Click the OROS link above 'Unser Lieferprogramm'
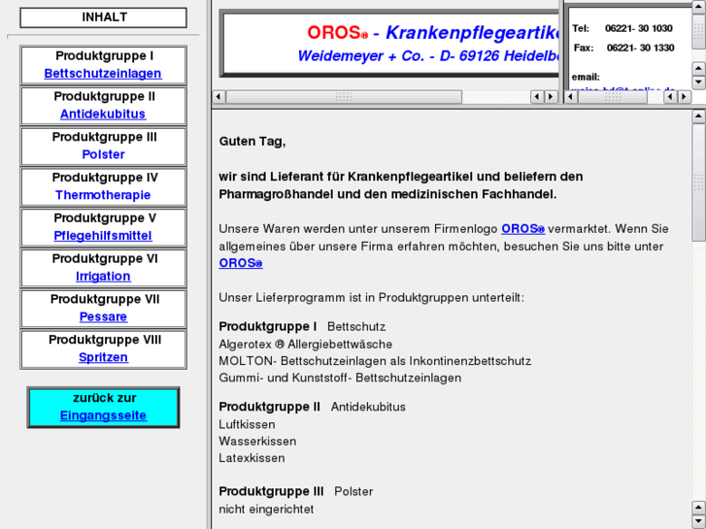 241,263
